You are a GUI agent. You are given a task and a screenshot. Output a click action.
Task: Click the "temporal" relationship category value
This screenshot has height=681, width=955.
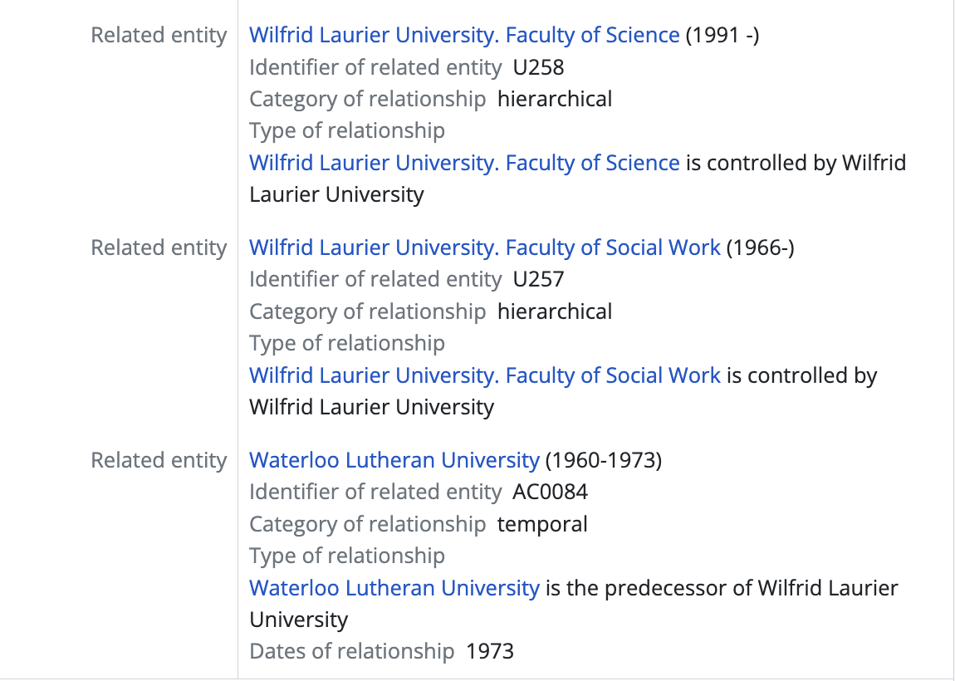coord(542,524)
